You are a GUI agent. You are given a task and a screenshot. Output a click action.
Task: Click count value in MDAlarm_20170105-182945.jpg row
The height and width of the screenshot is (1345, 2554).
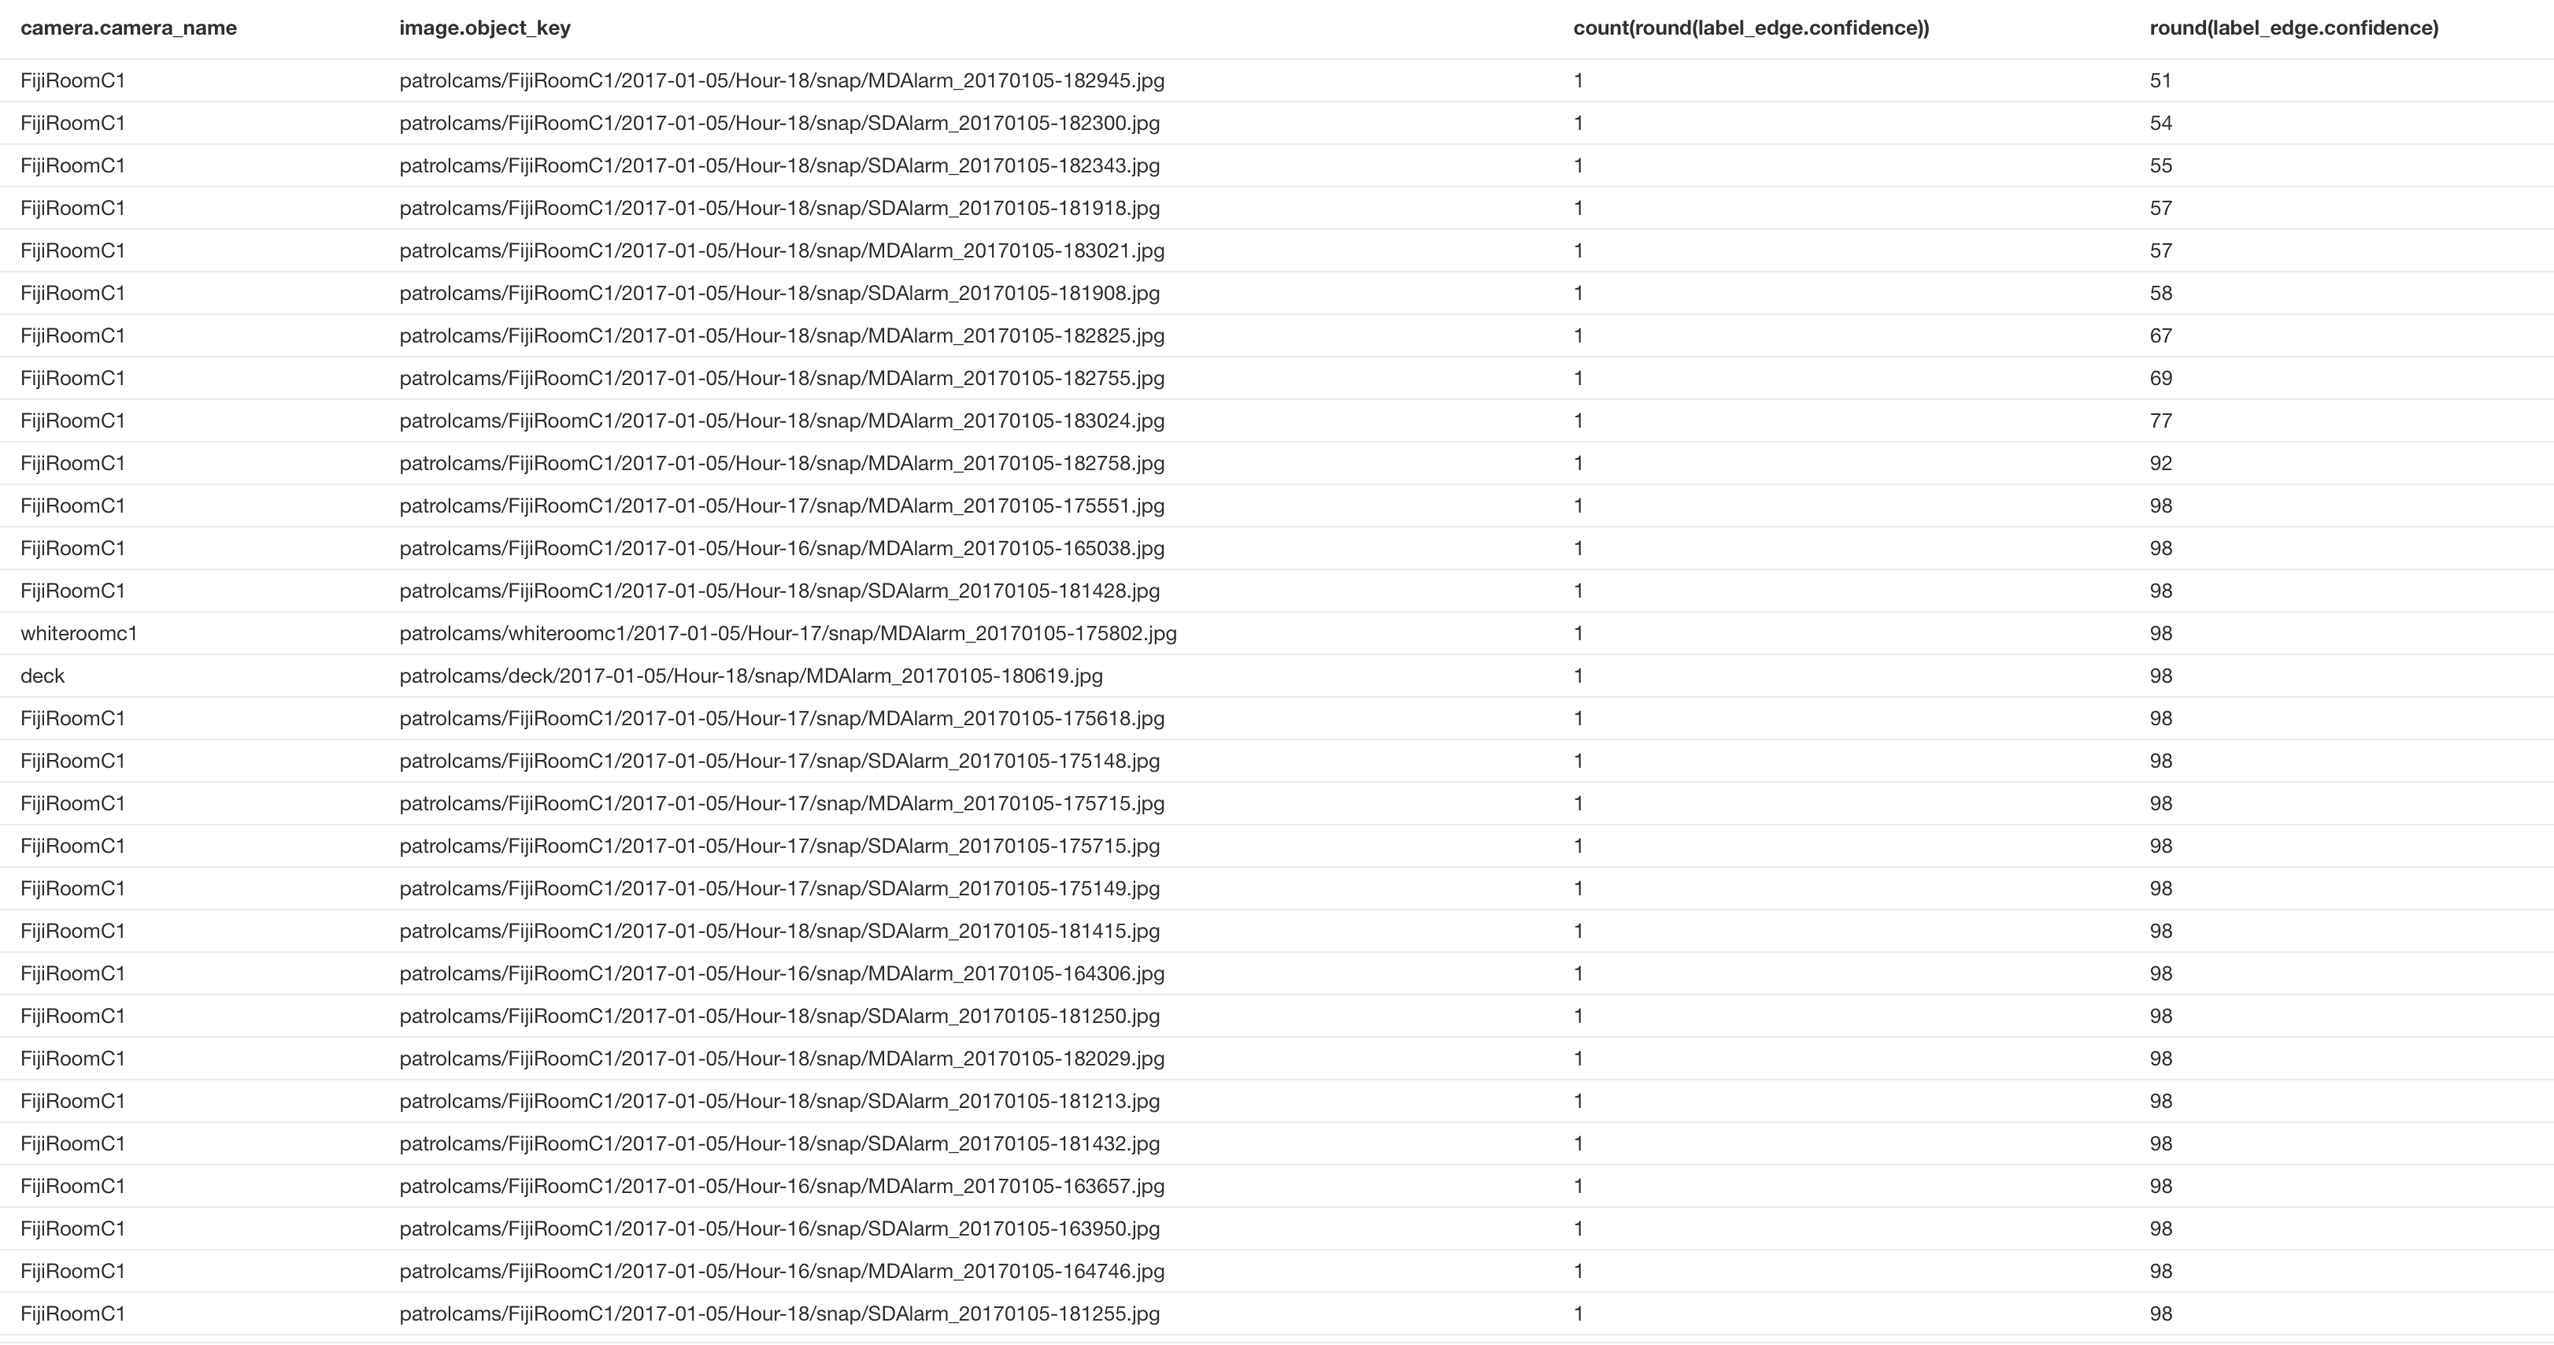pos(1579,80)
